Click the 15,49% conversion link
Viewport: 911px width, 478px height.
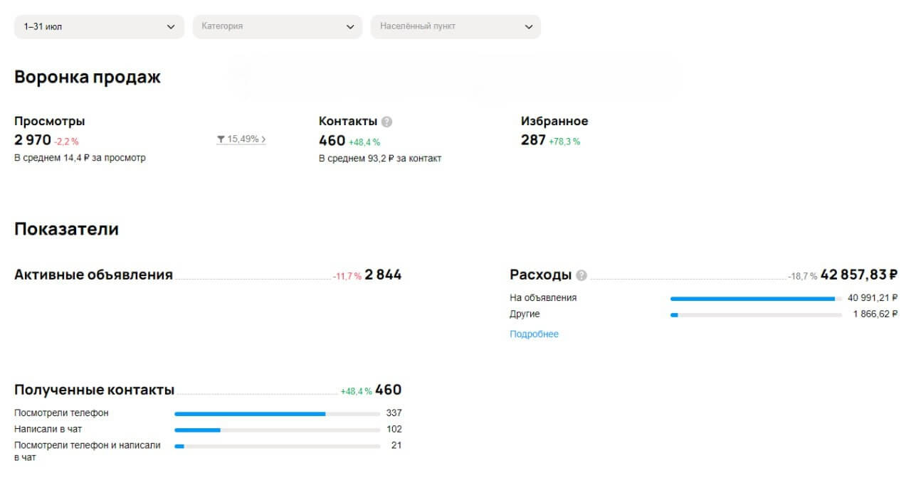pyautogui.click(x=243, y=139)
